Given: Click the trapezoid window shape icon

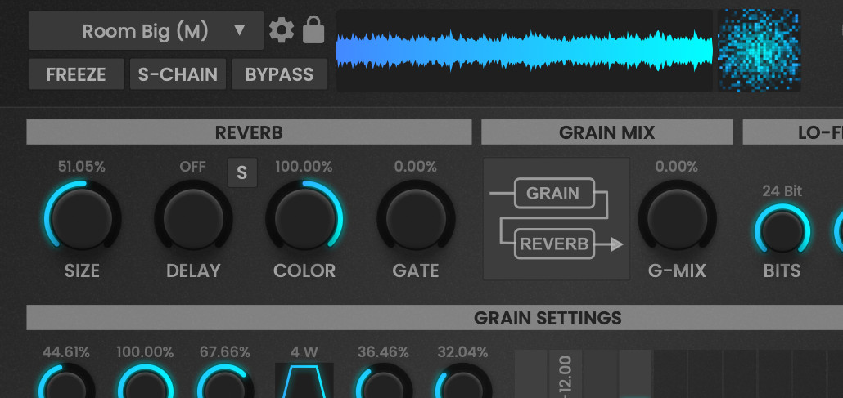Looking at the screenshot, I should click(x=304, y=382).
